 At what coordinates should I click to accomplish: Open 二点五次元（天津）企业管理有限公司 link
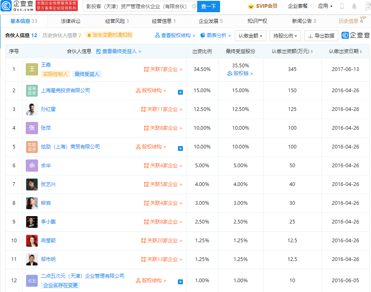tap(83, 276)
